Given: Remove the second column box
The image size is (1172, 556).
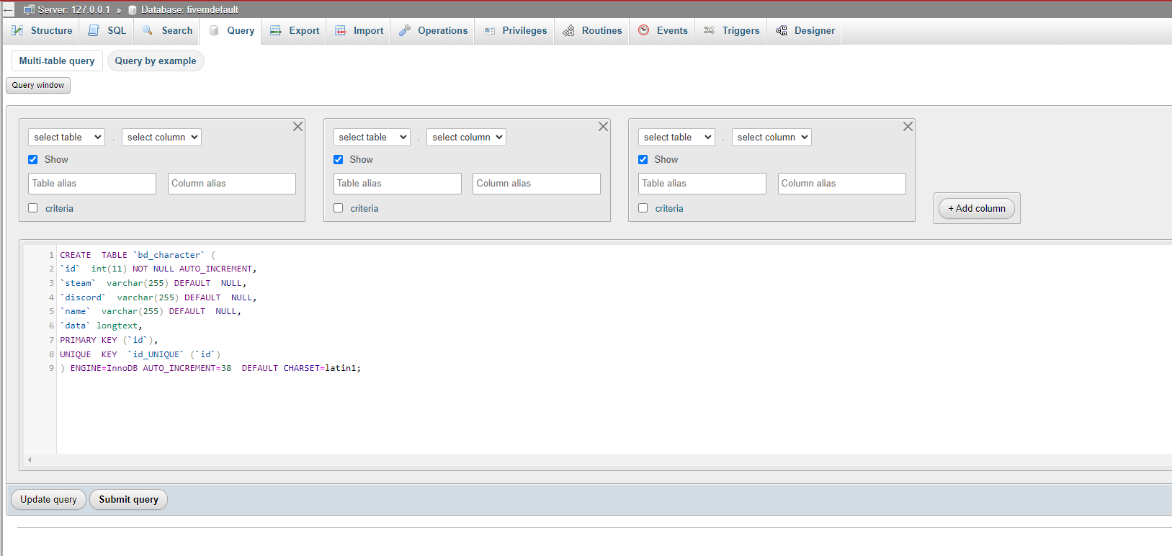Looking at the screenshot, I should (603, 127).
